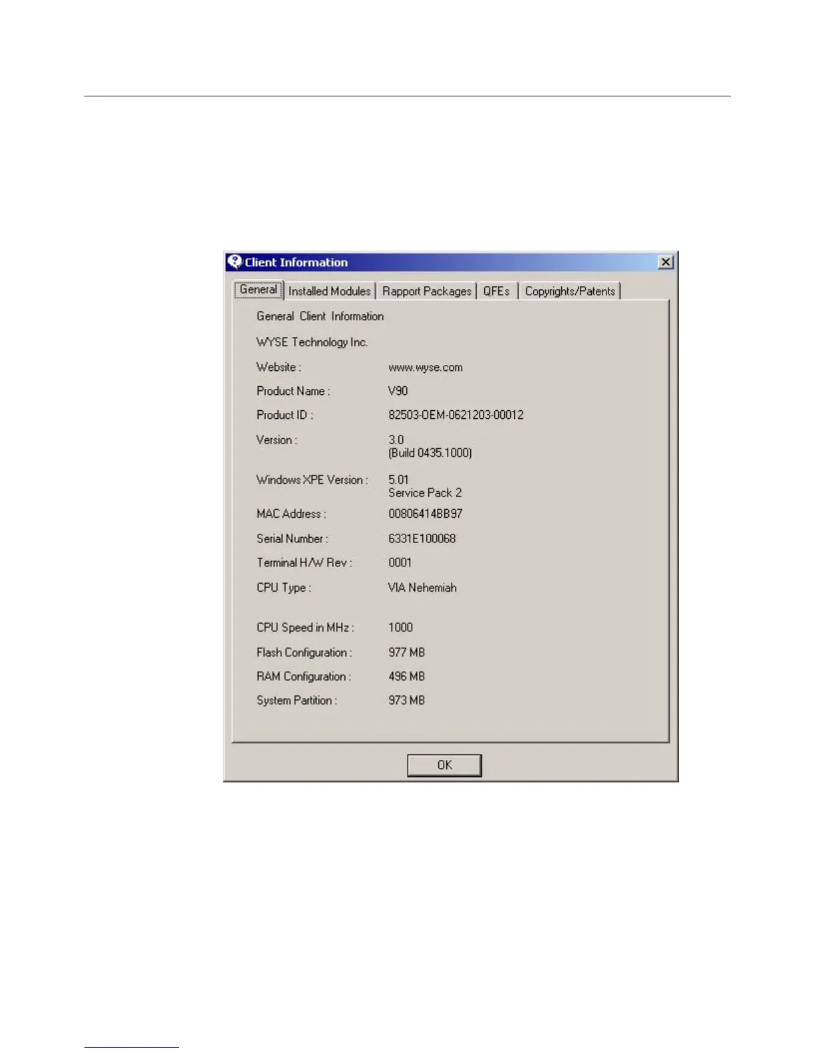Select Serial Number value 6331E100068
Screen dimensions: 814x1053
pos(422,538)
